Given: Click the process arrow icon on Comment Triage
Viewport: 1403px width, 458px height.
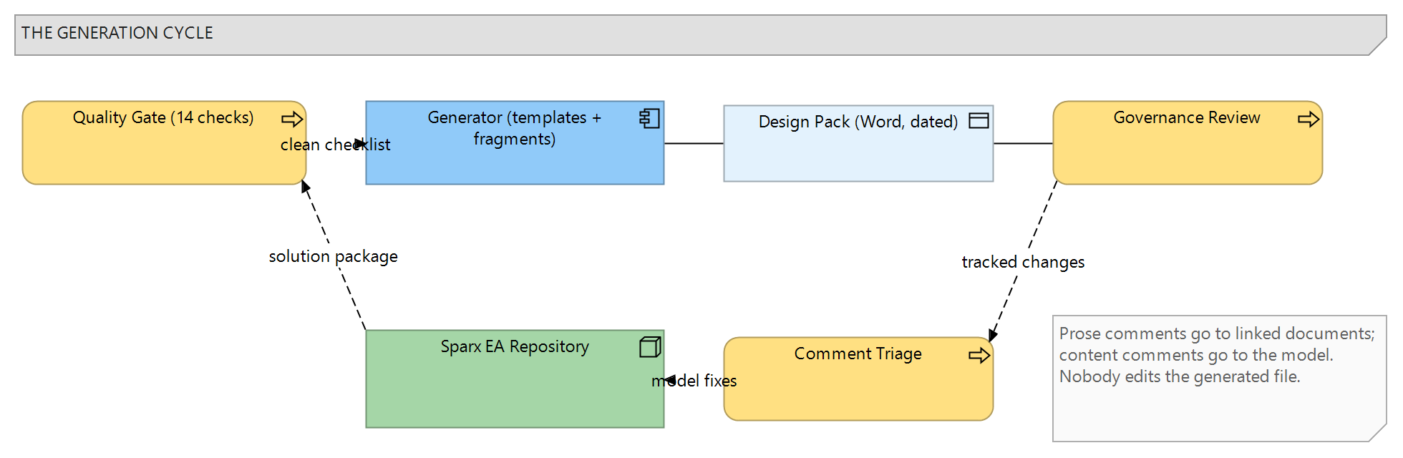Looking at the screenshot, I should coord(979,355).
